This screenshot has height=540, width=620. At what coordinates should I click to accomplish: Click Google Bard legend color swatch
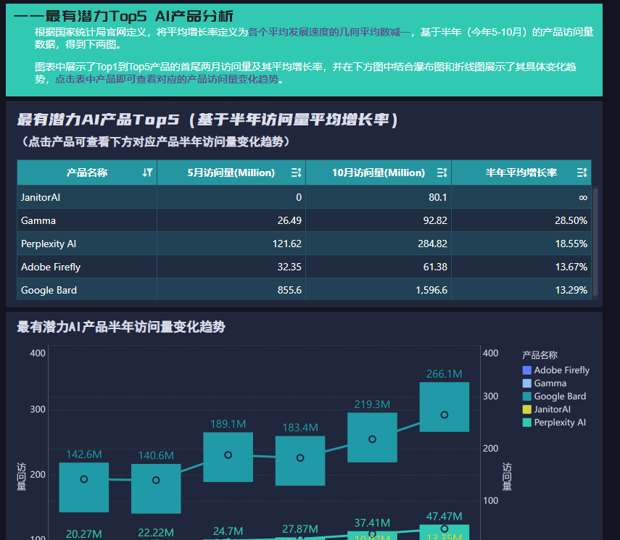[526, 396]
